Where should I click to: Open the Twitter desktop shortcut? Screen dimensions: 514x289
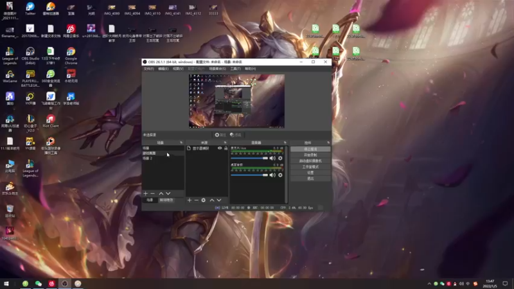click(30, 9)
